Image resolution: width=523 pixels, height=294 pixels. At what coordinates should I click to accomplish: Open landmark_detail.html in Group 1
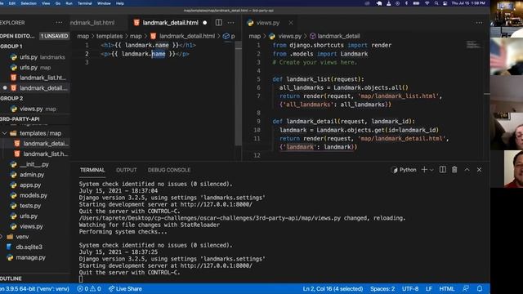pos(35,88)
